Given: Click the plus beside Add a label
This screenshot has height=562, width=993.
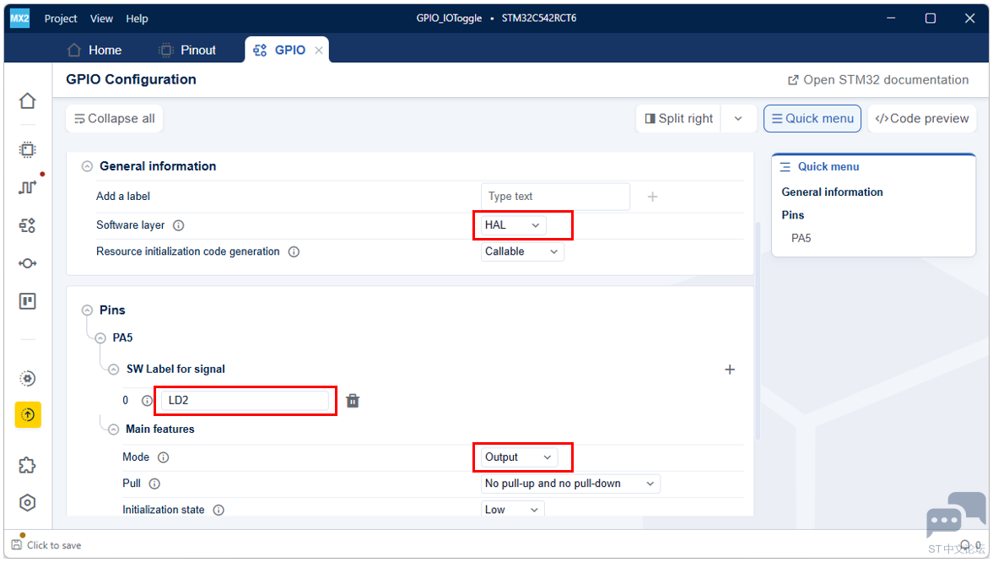Looking at the screenshot, I should [x=652, y=197].
